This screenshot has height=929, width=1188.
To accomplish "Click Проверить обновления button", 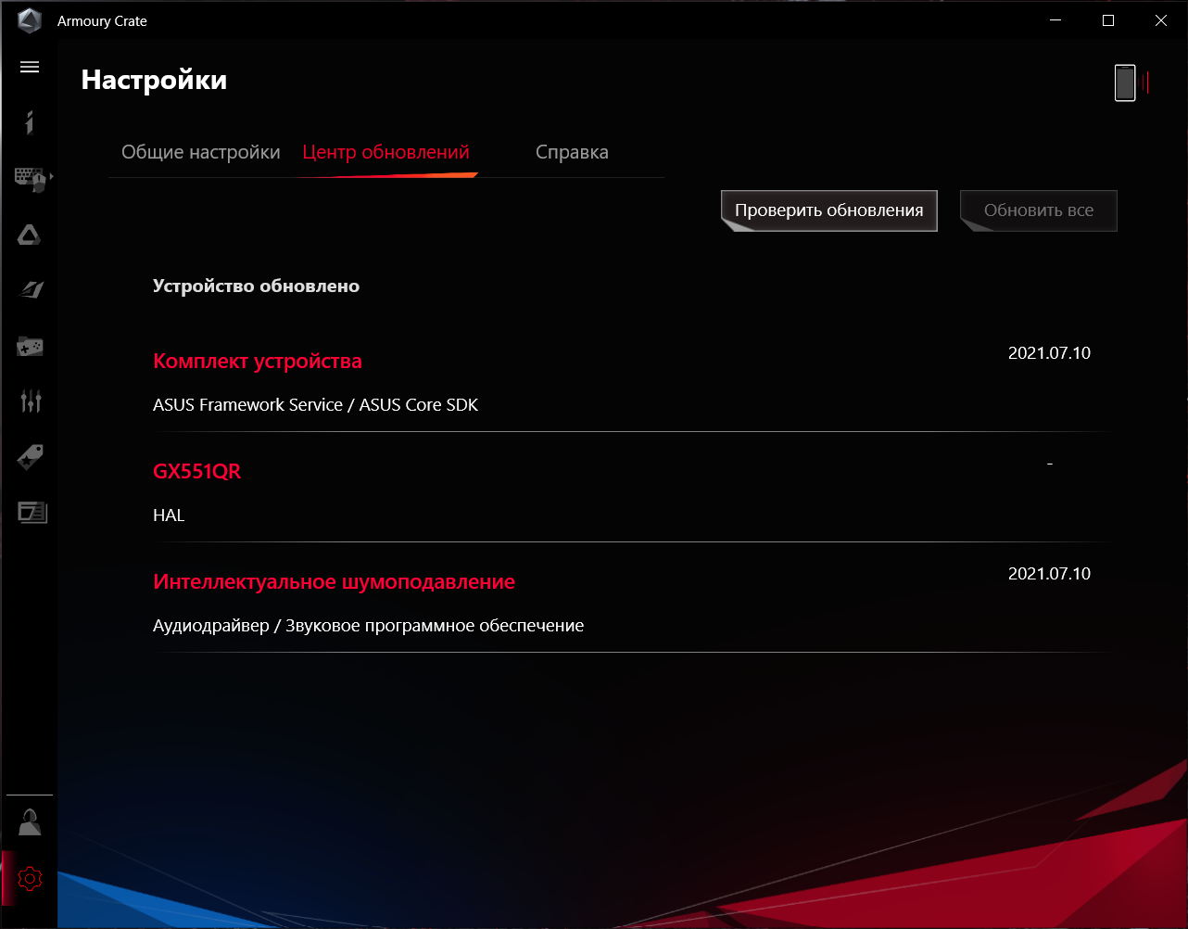I will coord(829,210).
